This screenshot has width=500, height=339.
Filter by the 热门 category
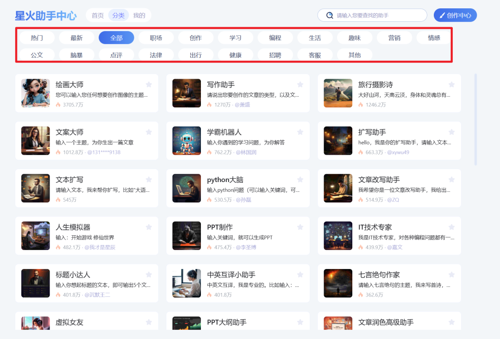tap(37, 38)
